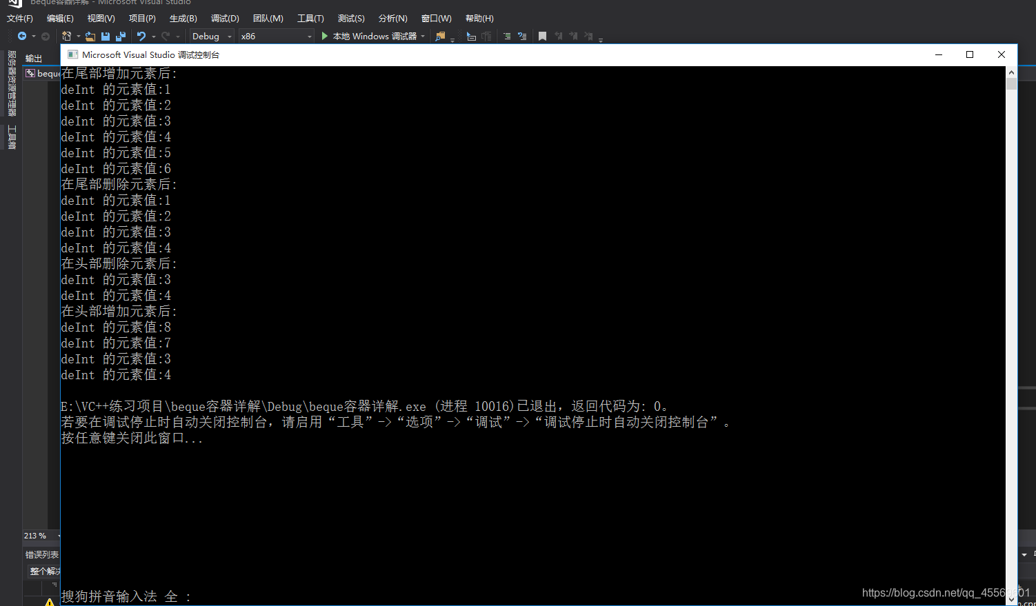This screenshot has height=606, width=1036.
Task: Open the 项目(P) menu
Action: point(142,19)
